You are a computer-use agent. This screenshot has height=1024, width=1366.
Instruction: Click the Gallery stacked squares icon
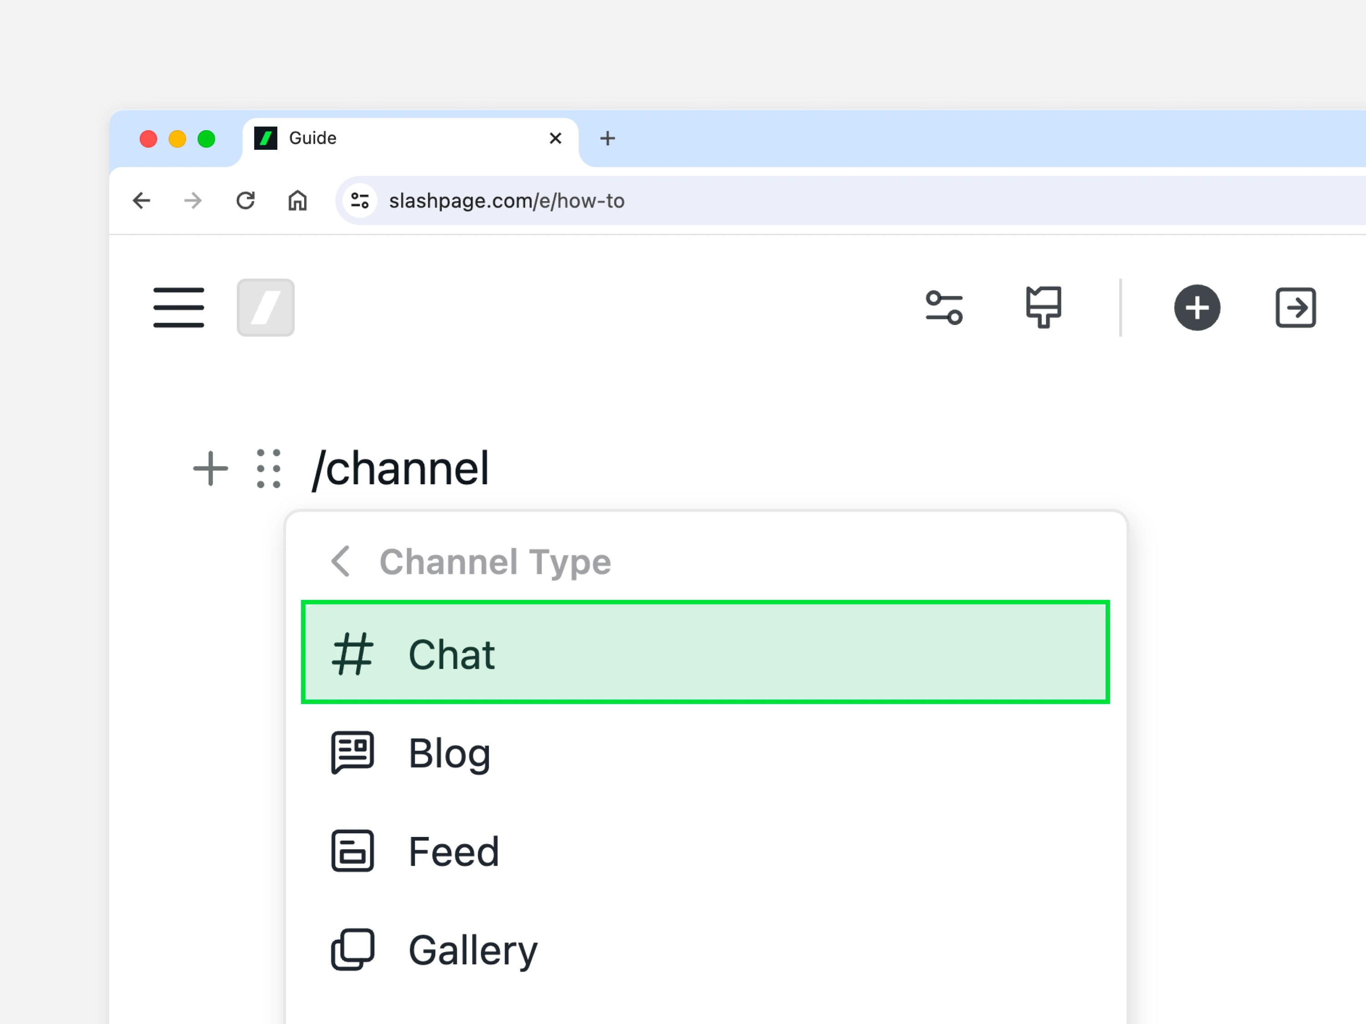click(352, 950)
